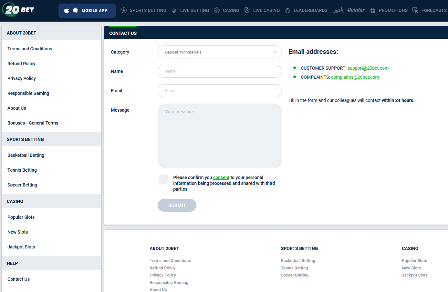Tick the personal information consent checkbox

pyautogui.click(x=163, y=179)
